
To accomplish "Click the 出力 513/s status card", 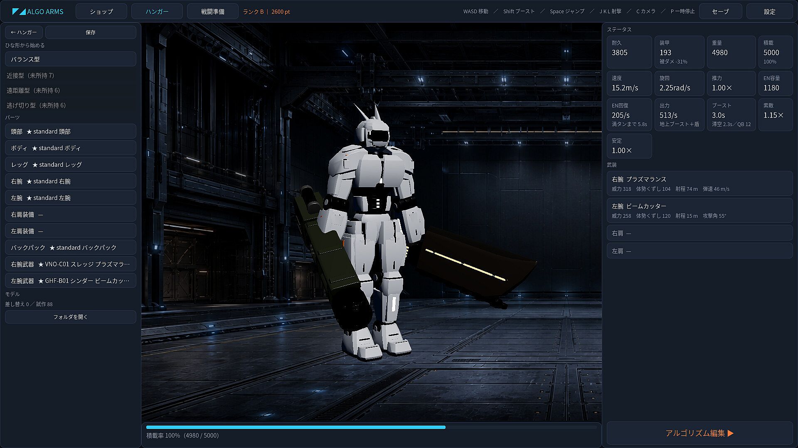I will pyautogui.click(x=679, y=114).
